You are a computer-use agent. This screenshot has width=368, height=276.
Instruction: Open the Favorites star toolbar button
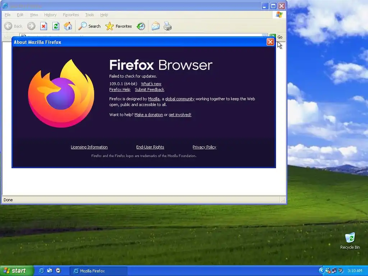point(119,26)
